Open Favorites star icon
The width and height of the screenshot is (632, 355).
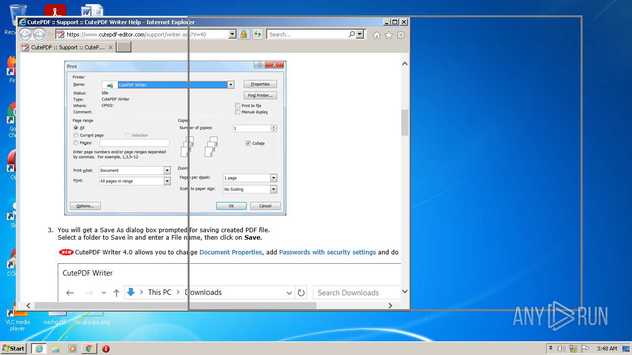(x=389, y=35)
